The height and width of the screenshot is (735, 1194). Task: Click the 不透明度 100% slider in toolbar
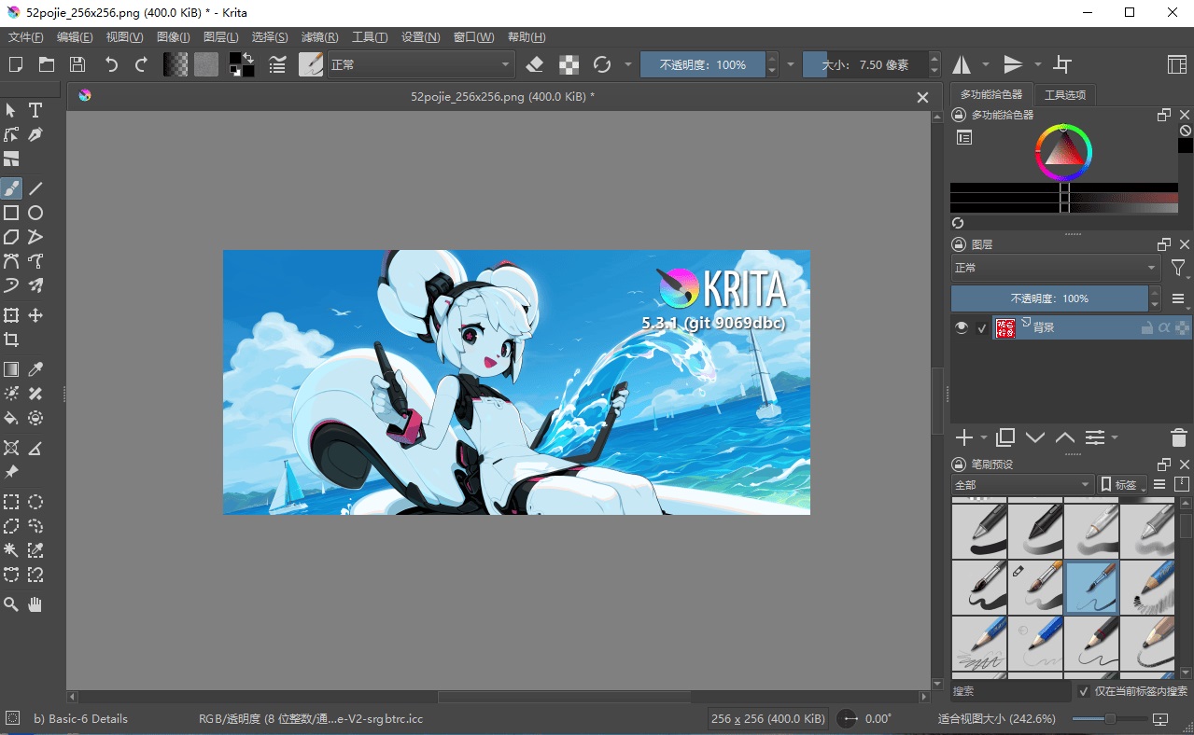pyautogui.click(x=702, y=64)
